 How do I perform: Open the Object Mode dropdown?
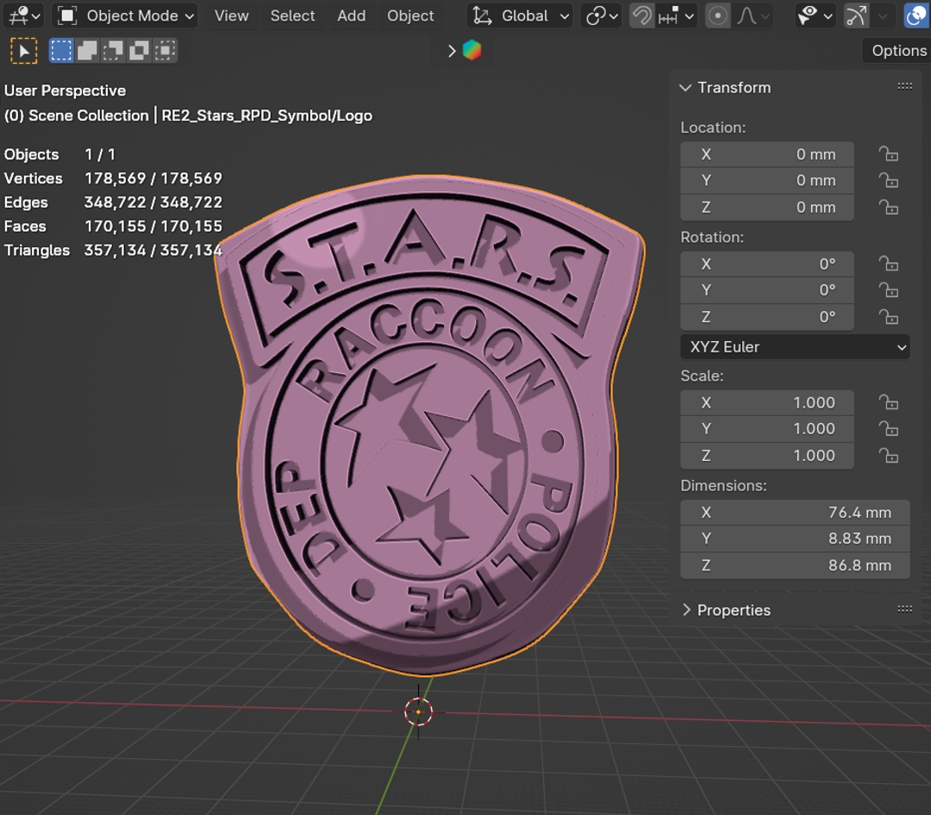click(x=126, y=16)
